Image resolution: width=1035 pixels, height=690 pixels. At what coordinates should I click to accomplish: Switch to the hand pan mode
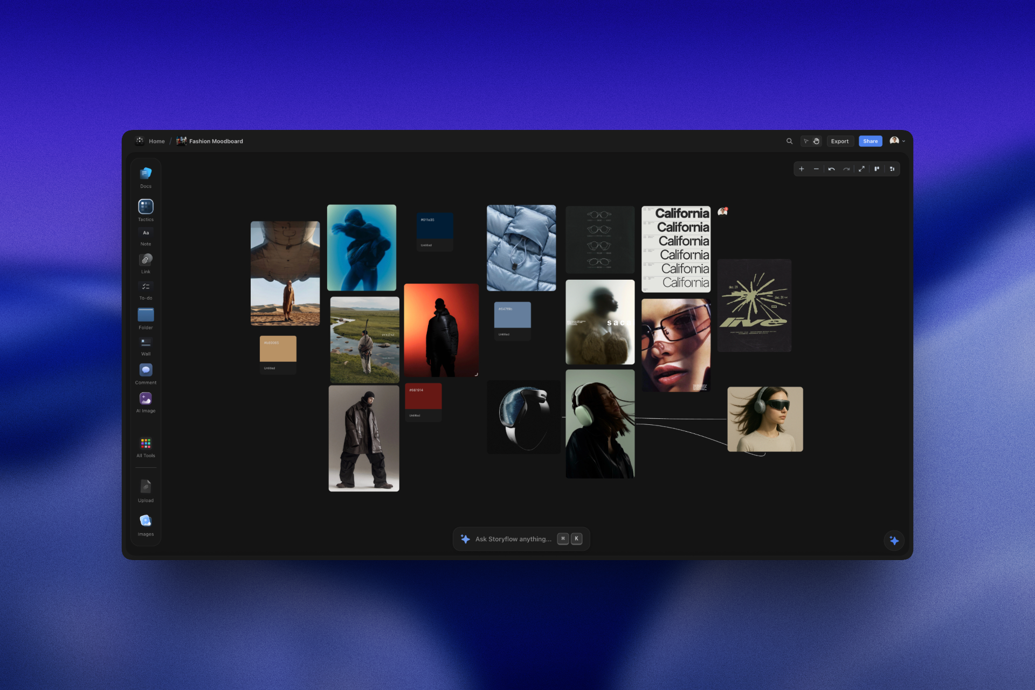click(816, 141)
